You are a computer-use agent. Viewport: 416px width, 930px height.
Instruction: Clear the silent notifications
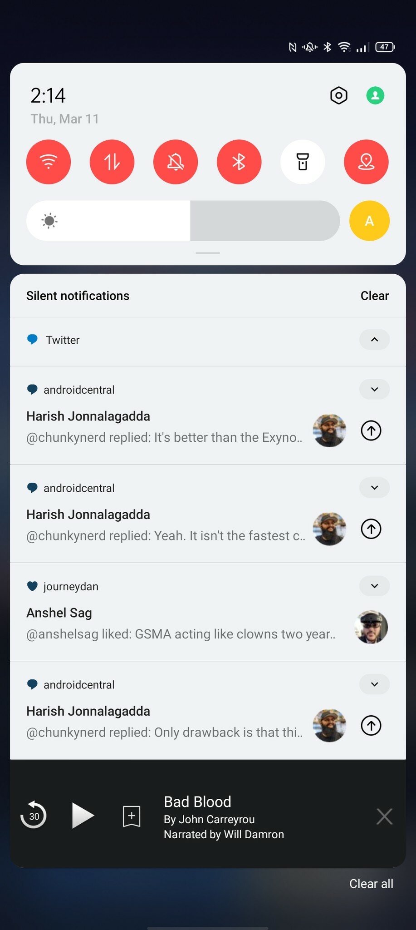pos(374,296)
